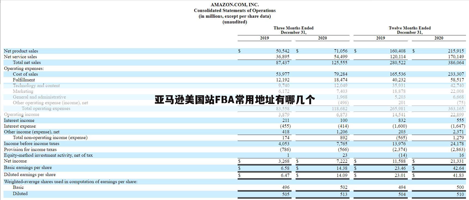
Task: Select 'Other income (expense), net' label
Action: [x=32, y=132]
